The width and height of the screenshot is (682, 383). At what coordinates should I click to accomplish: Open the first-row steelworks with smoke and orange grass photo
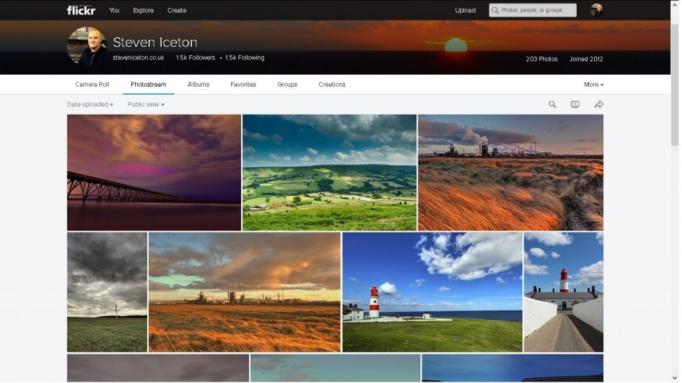click(x=511, y=173)
